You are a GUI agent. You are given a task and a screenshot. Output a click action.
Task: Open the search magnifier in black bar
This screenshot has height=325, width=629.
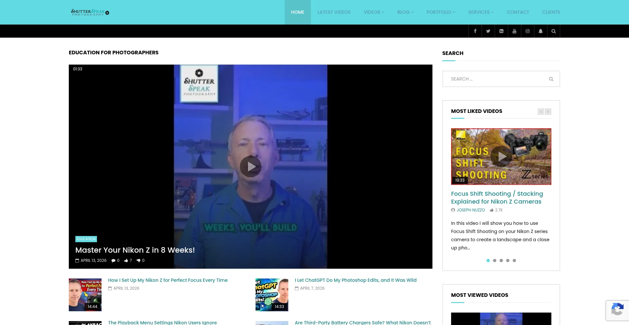(554, 31)
